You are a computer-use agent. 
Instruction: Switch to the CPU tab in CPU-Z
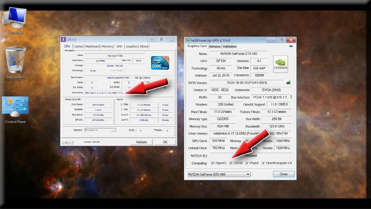click(x=67, y=46)
